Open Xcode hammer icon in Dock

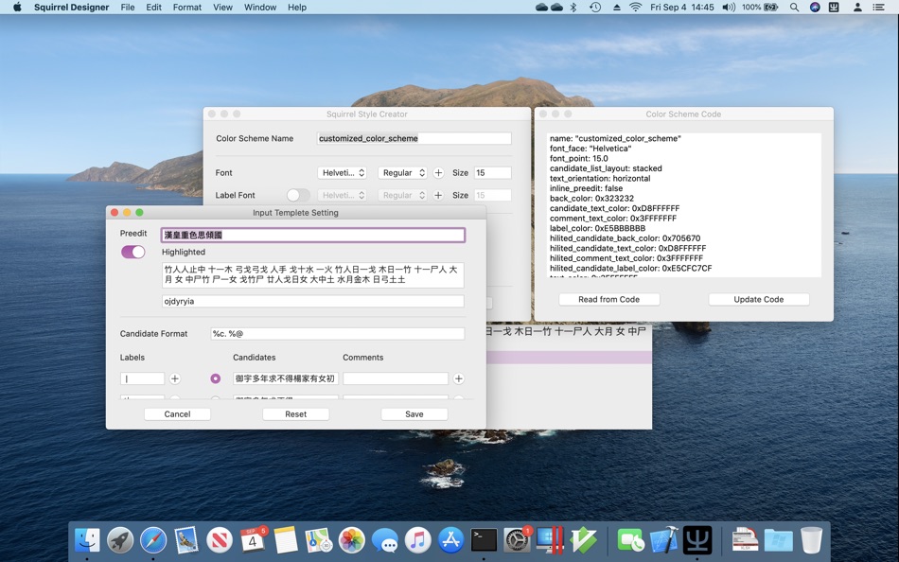coord(664,539)
